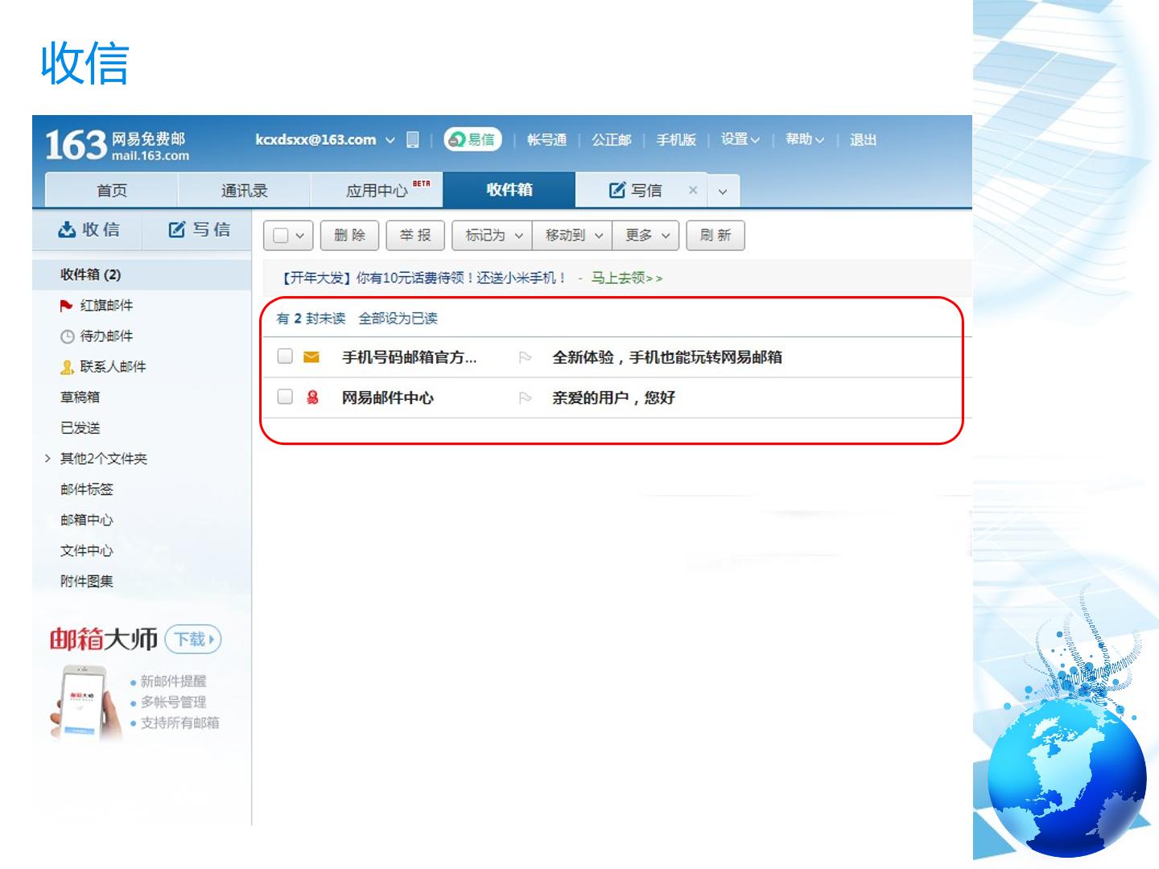Click 马上去领>> promo link

[627, 278]
